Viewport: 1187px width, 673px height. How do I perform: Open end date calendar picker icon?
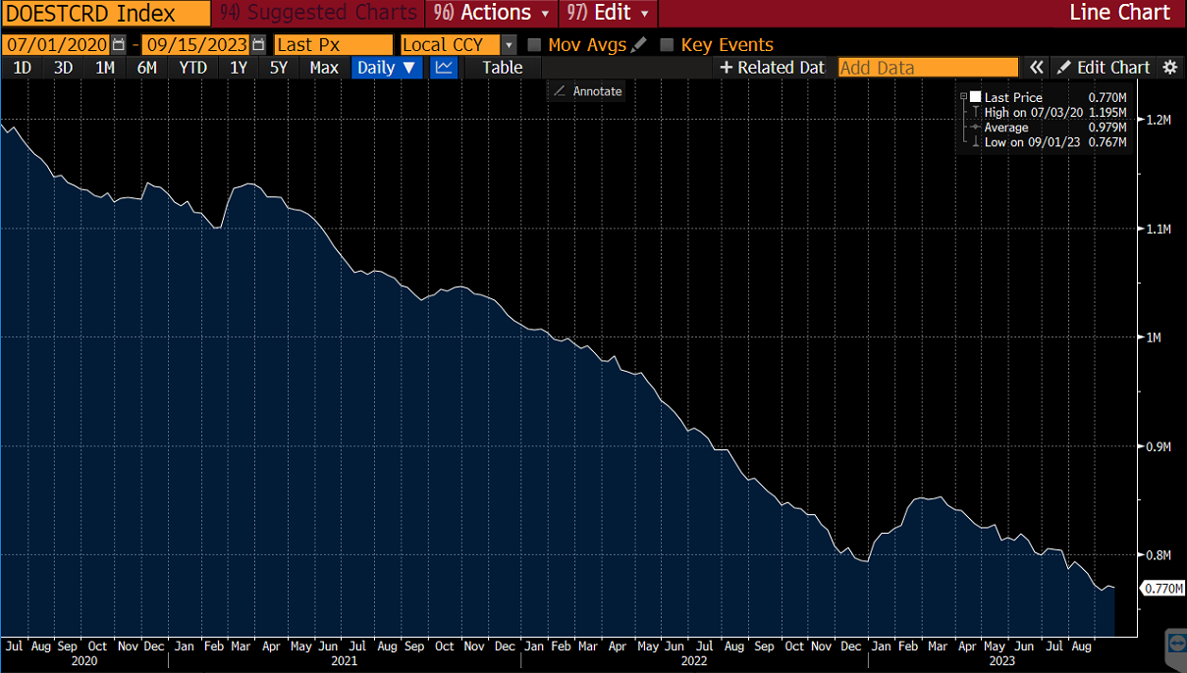point(258,45)
